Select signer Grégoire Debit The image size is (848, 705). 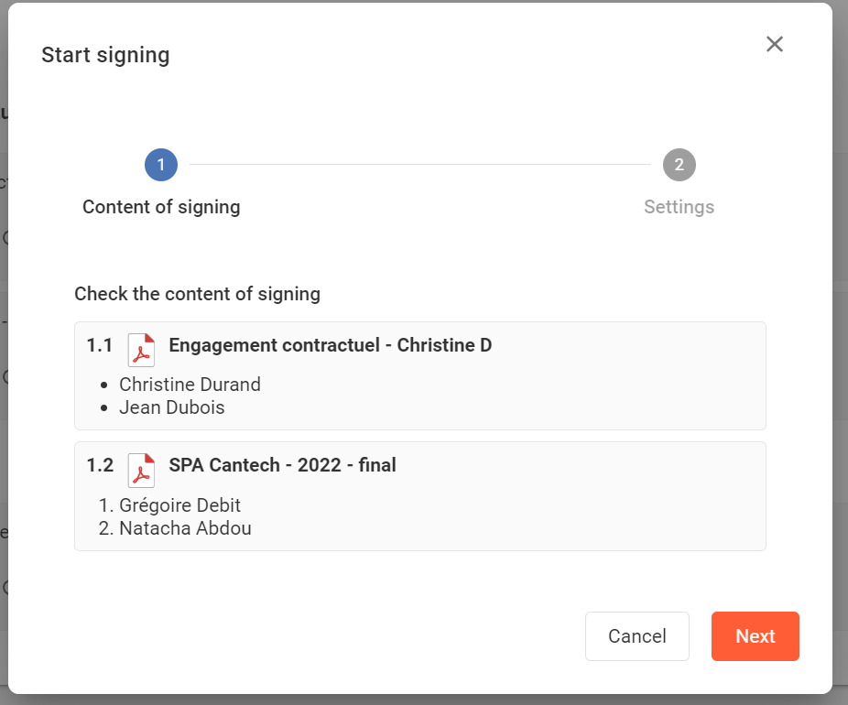(x=180, y=505)
